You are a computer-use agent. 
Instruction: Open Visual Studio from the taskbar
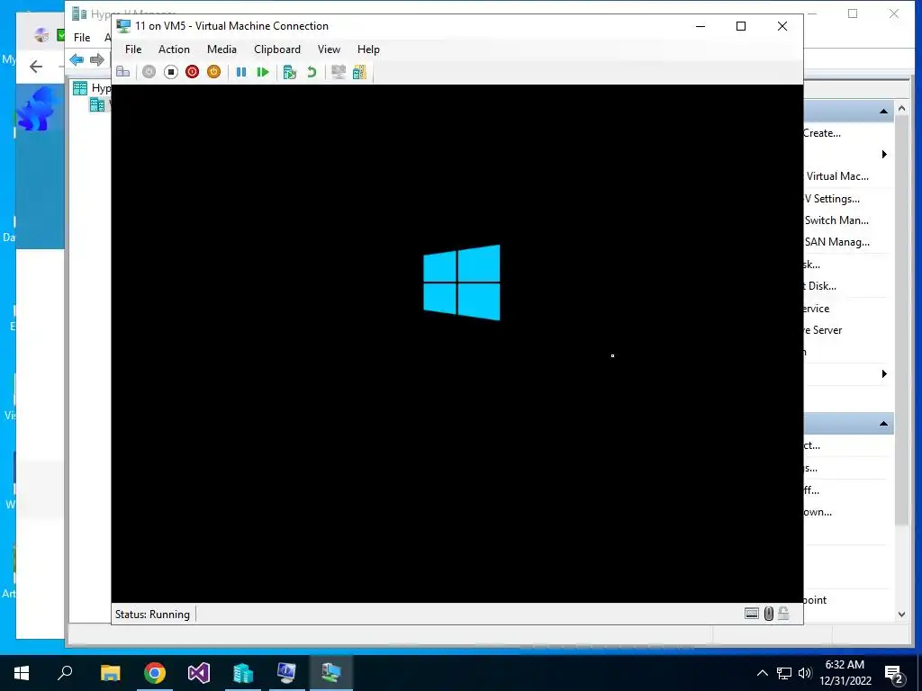point(199,673)
